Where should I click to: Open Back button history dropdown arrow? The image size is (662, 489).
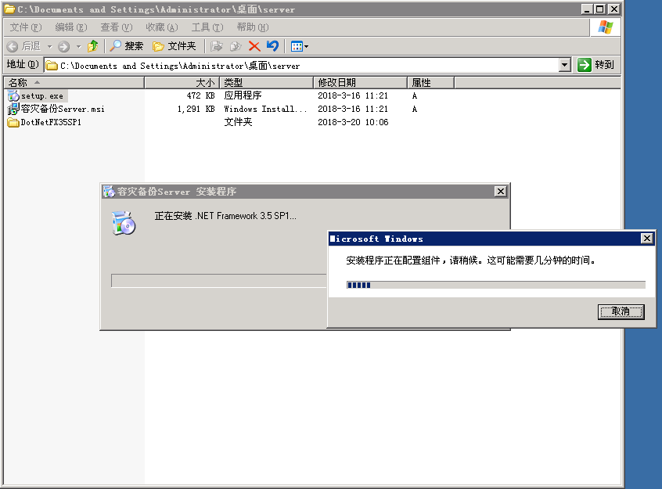pos(49,46)
